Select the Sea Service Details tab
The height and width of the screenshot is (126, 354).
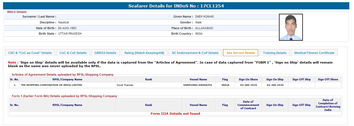click(x=241, y=53)
